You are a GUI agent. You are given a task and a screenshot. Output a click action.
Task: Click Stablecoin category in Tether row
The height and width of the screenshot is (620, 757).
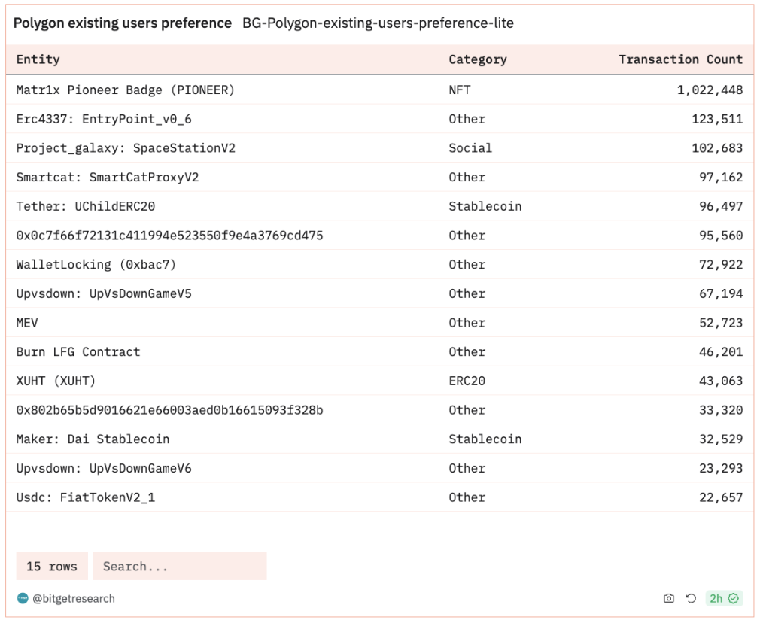pyautogui.click(x=485, y=206)
